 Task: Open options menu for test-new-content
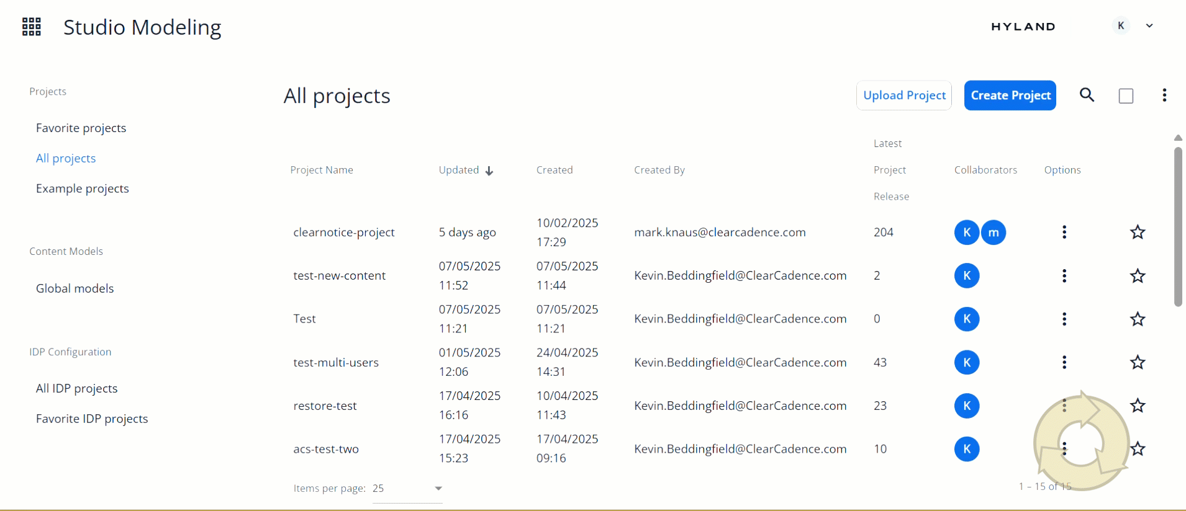[x=1064, y=275]
